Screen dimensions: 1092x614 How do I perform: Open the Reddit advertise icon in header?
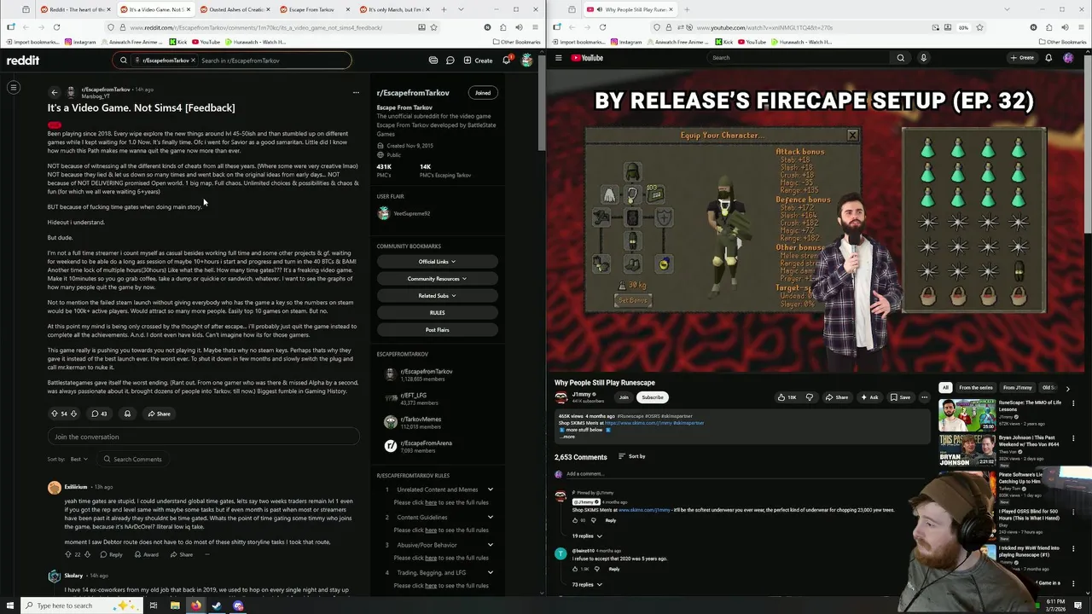433,61
